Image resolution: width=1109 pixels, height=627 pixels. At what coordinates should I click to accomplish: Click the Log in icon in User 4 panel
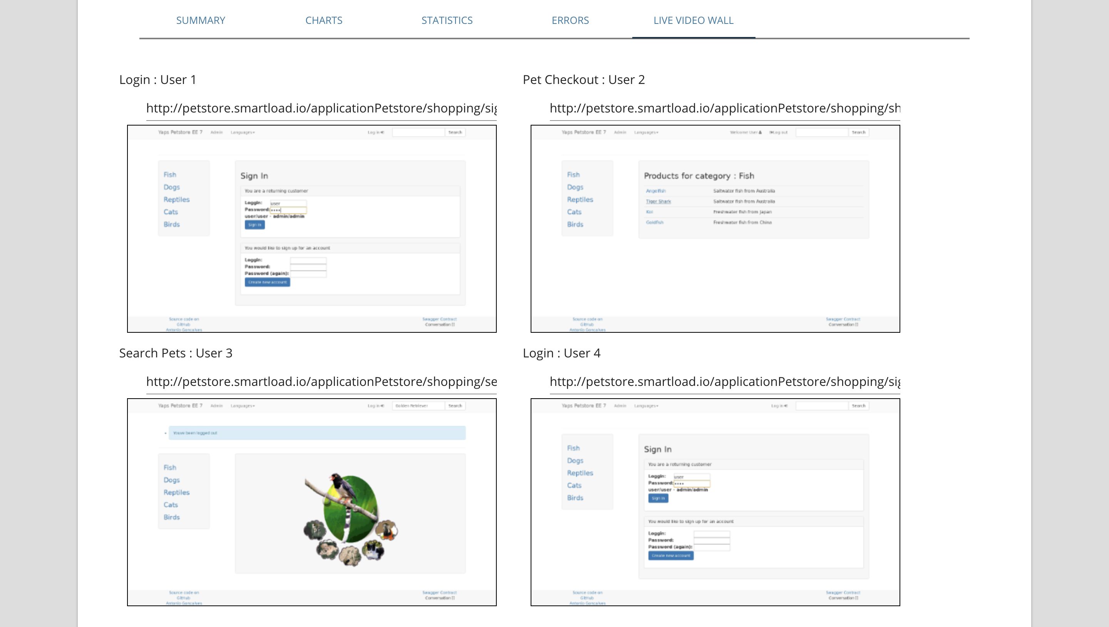(x=786, y=405)
